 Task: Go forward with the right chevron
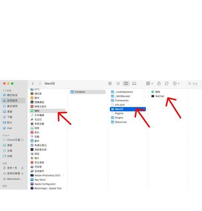40,84
